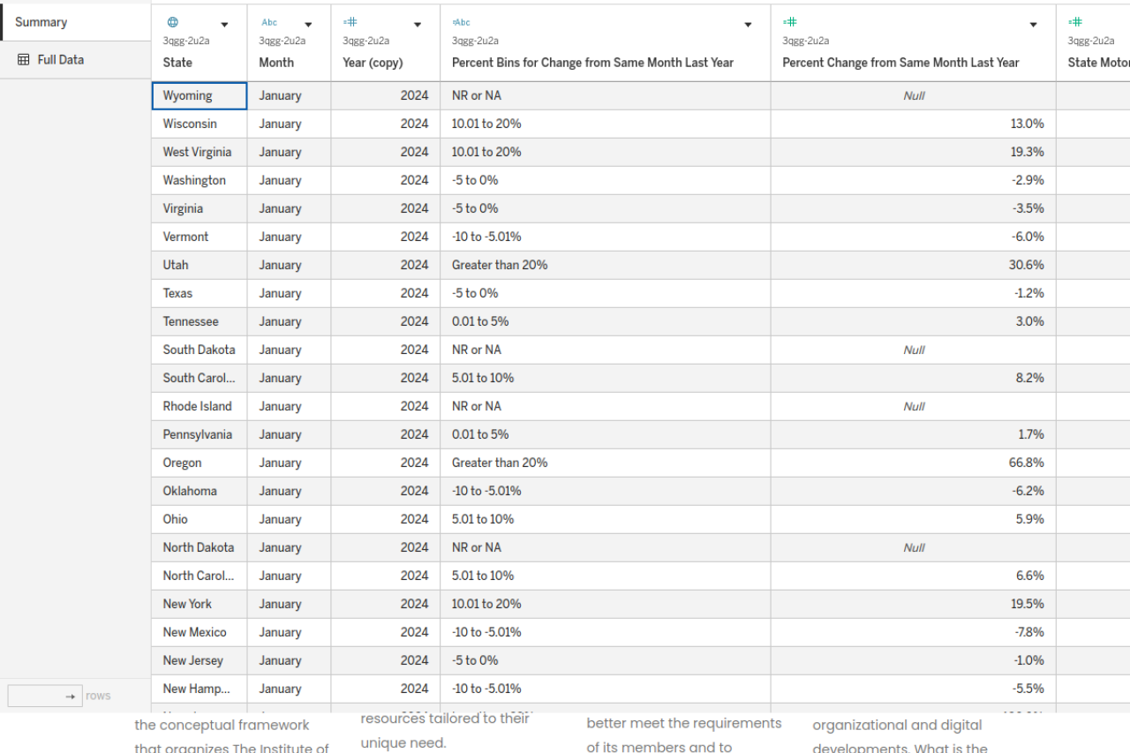This screenshot has height=753, width=1130.
Task: Click the Ohio state cell
Action: tap(200, 519)
